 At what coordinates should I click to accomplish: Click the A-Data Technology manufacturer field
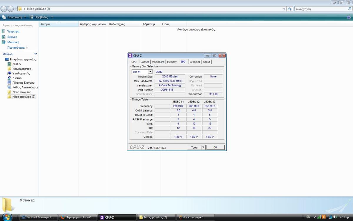click(x=170, y=85)
